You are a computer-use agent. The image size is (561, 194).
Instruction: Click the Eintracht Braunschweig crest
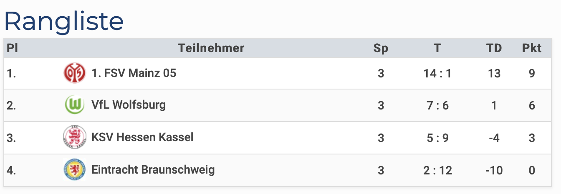(74, 170)
